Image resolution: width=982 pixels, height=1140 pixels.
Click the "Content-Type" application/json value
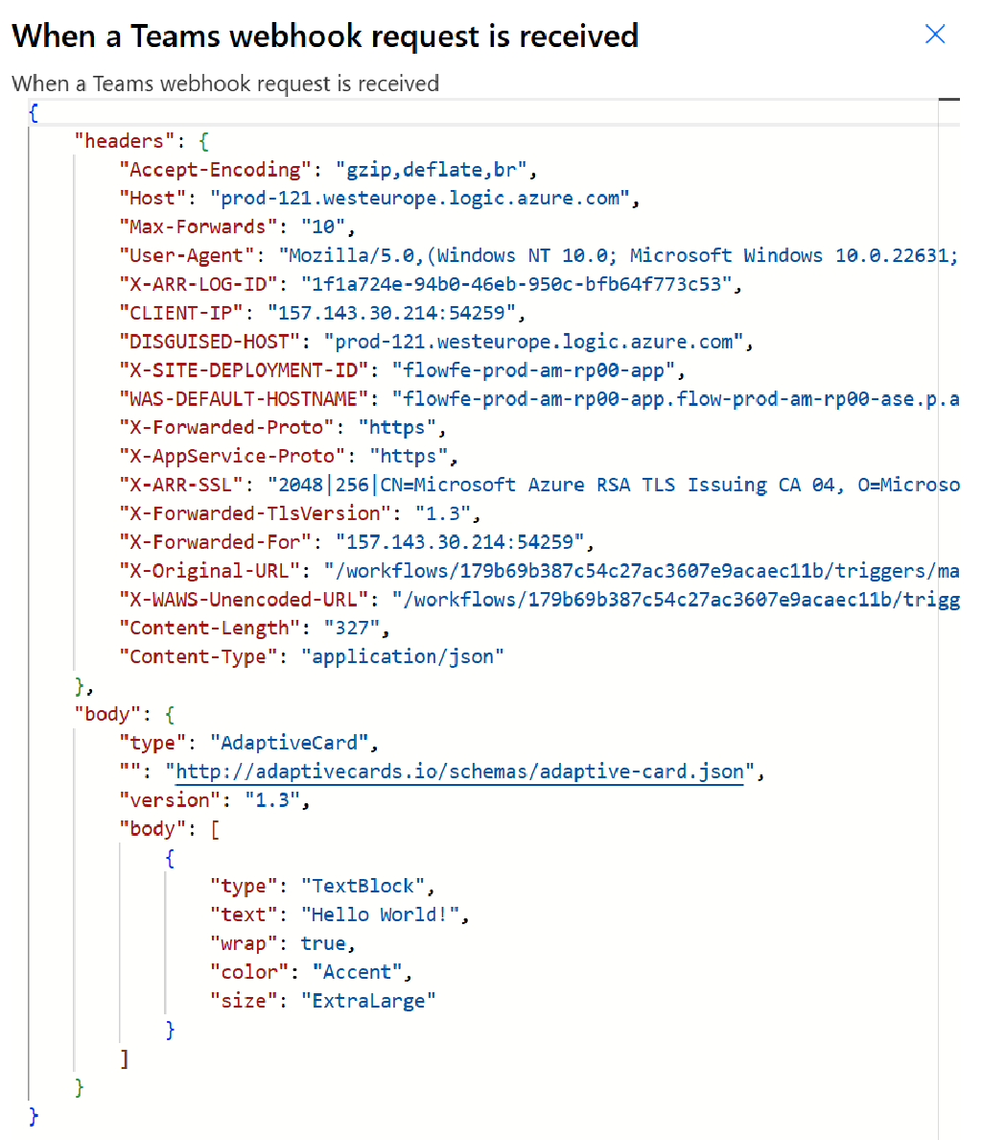403,656
